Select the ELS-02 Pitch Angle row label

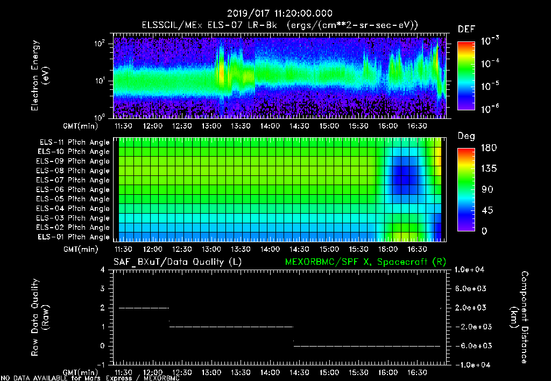click(73, 228)
